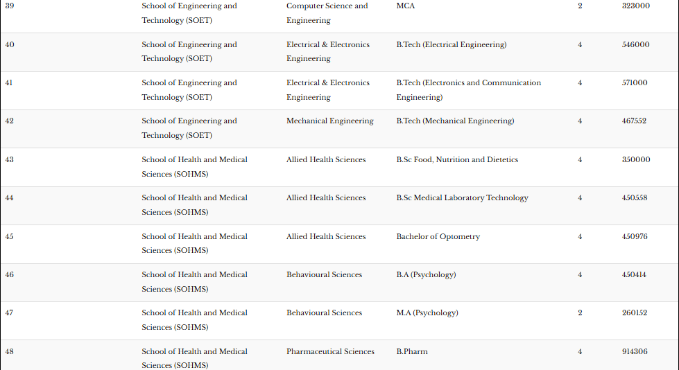
Task: Select the B.Tech (Electrical Engineering) program entry
Action: coord(451,45)
